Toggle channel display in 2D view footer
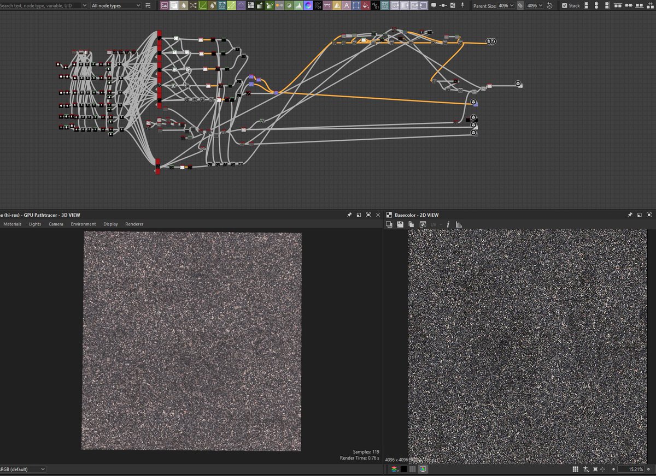 [395, 469]
